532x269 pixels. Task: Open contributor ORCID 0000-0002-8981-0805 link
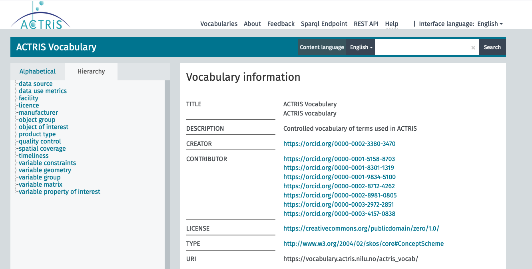click(x=340, y=195)
